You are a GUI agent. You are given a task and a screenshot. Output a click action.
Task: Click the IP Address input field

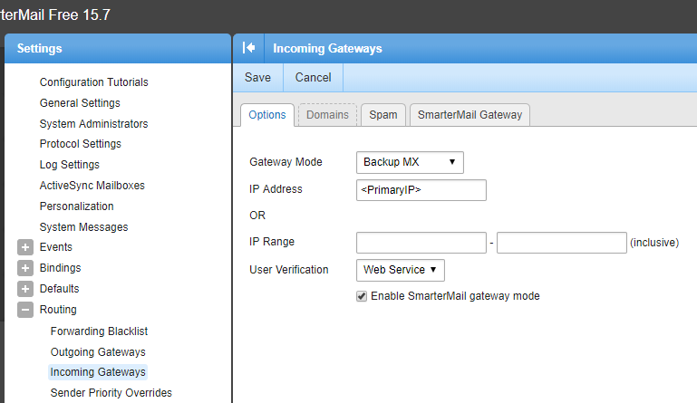(421, 190)
